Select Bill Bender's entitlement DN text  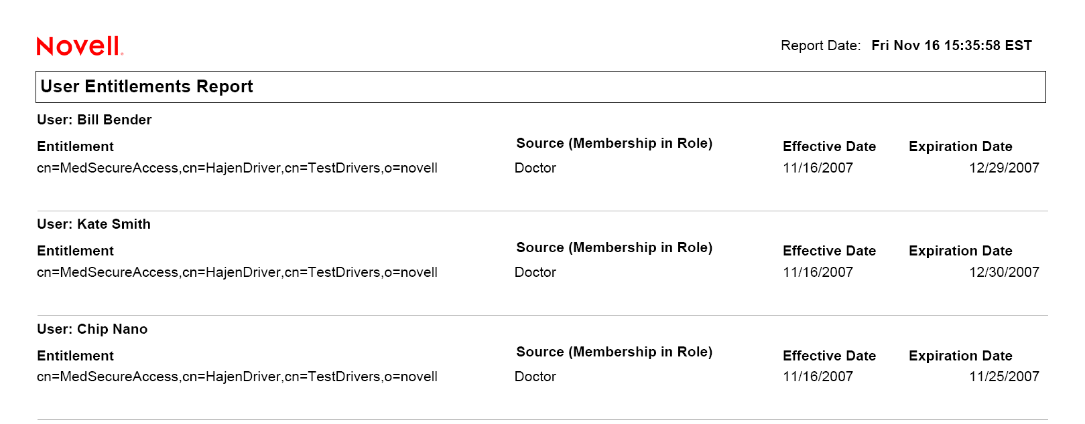(237, 168)
